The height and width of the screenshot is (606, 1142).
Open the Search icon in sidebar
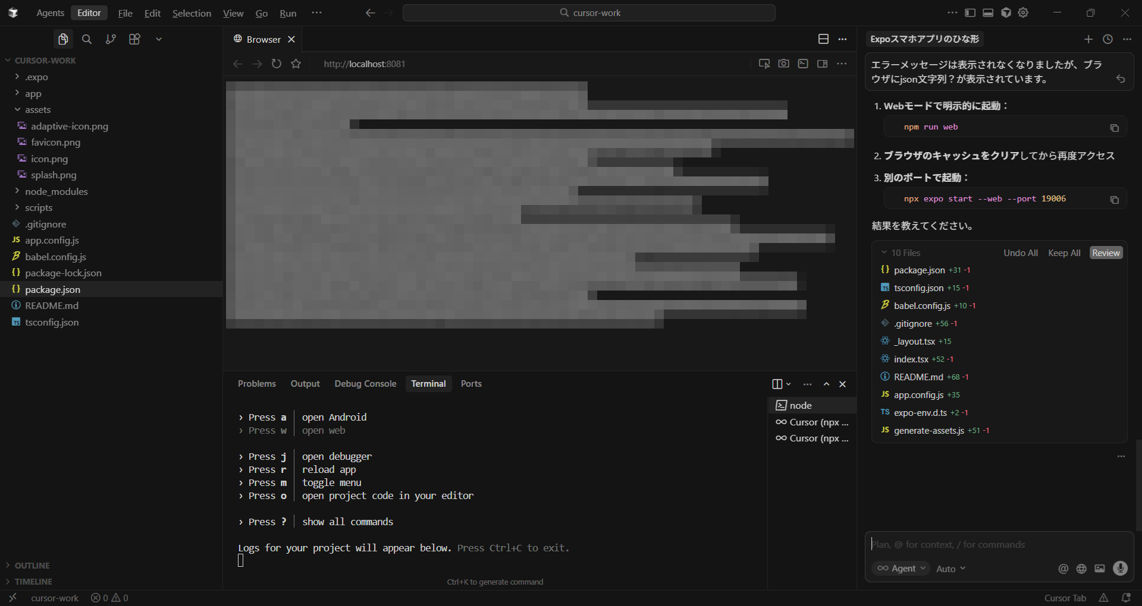pos(87,39)
